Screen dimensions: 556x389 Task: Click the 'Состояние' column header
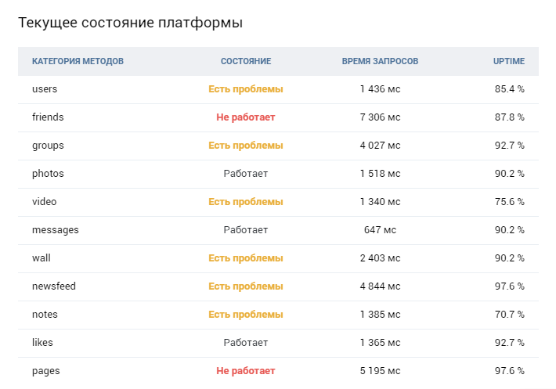click(246, 61)
